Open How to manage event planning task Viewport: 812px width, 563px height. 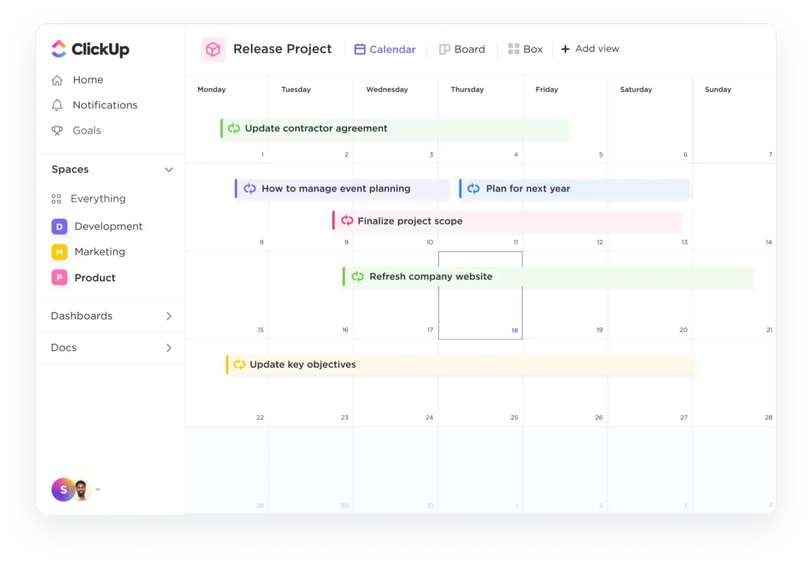[x=342, y=188]
